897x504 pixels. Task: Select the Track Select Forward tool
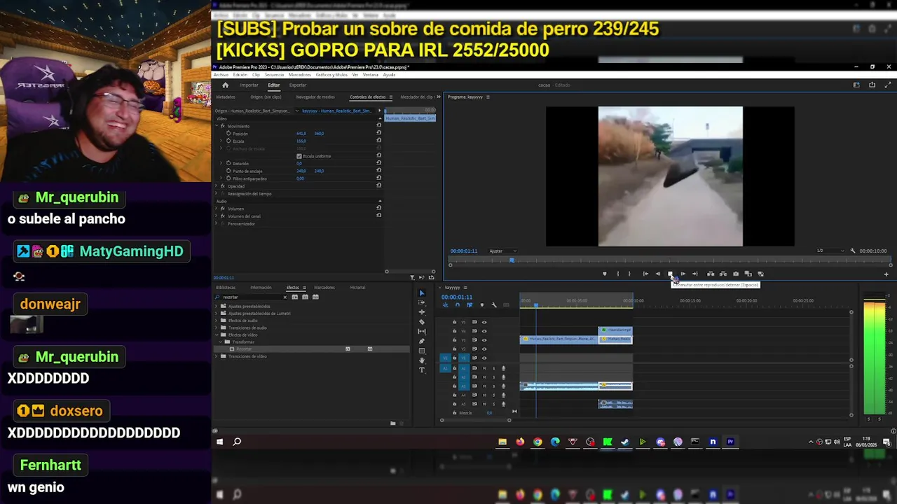(421, 302)
